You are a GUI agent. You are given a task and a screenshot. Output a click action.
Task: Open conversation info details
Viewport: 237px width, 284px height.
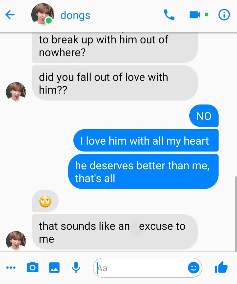pos(224,15)
